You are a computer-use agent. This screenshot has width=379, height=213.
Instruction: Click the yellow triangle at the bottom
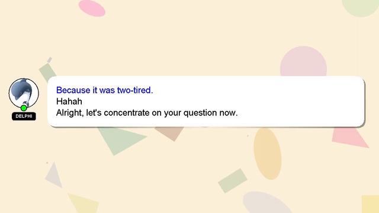pyautogui.click(x=83, y=204)
